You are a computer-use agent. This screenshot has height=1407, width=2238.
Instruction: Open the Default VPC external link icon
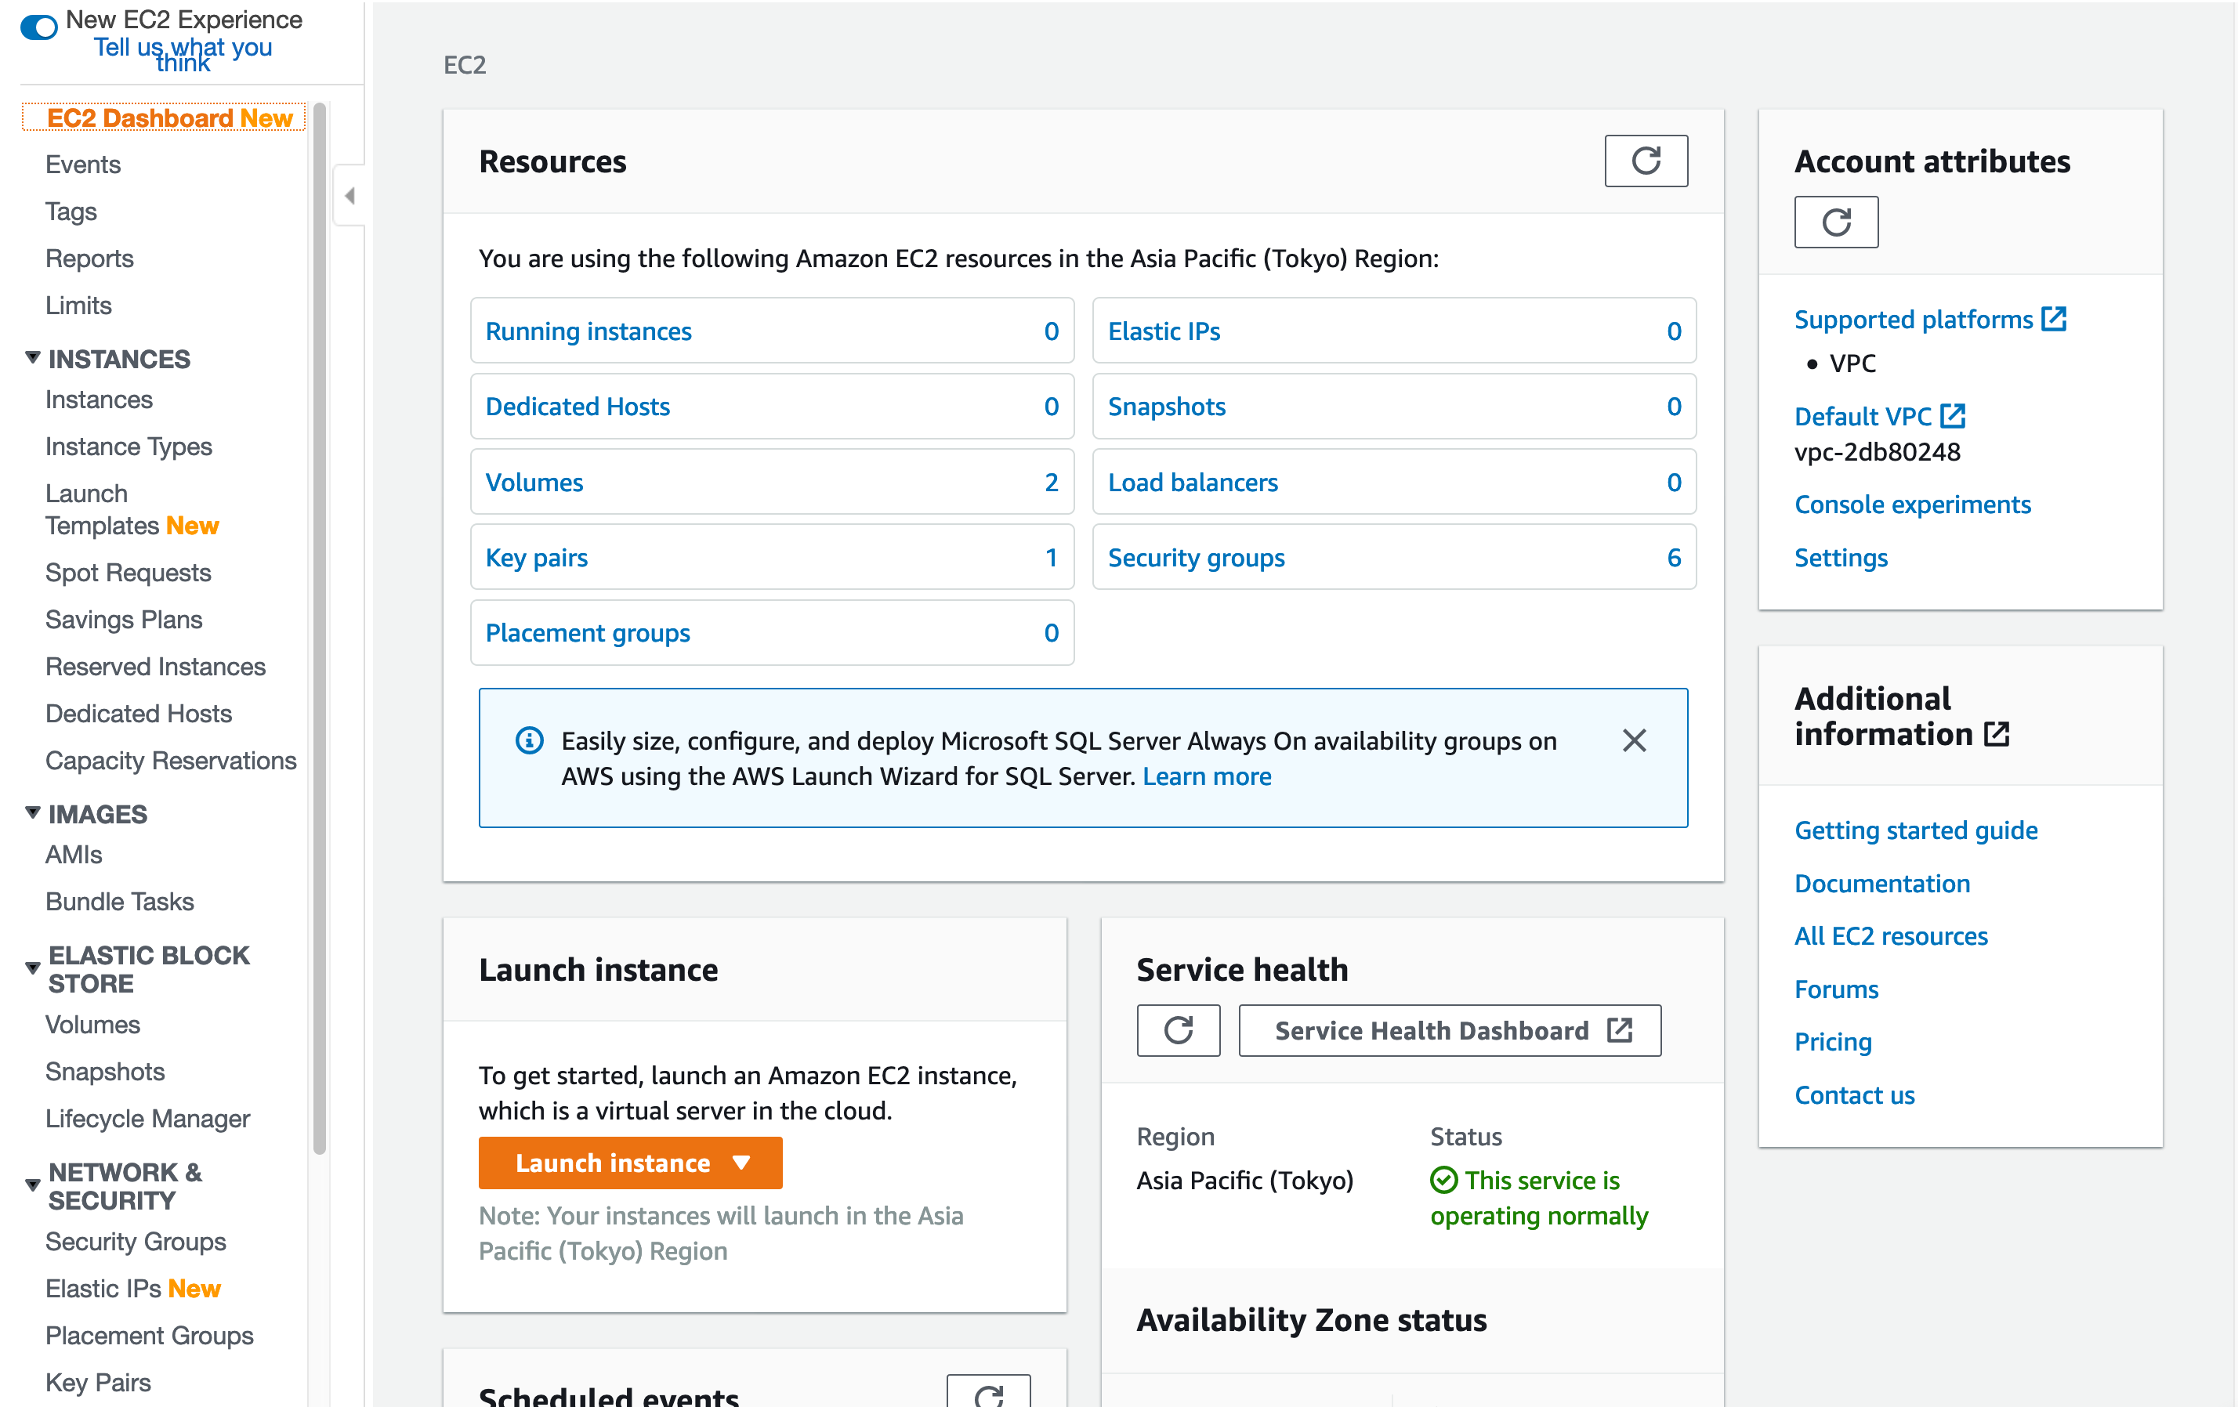(x=1953, y=415)
